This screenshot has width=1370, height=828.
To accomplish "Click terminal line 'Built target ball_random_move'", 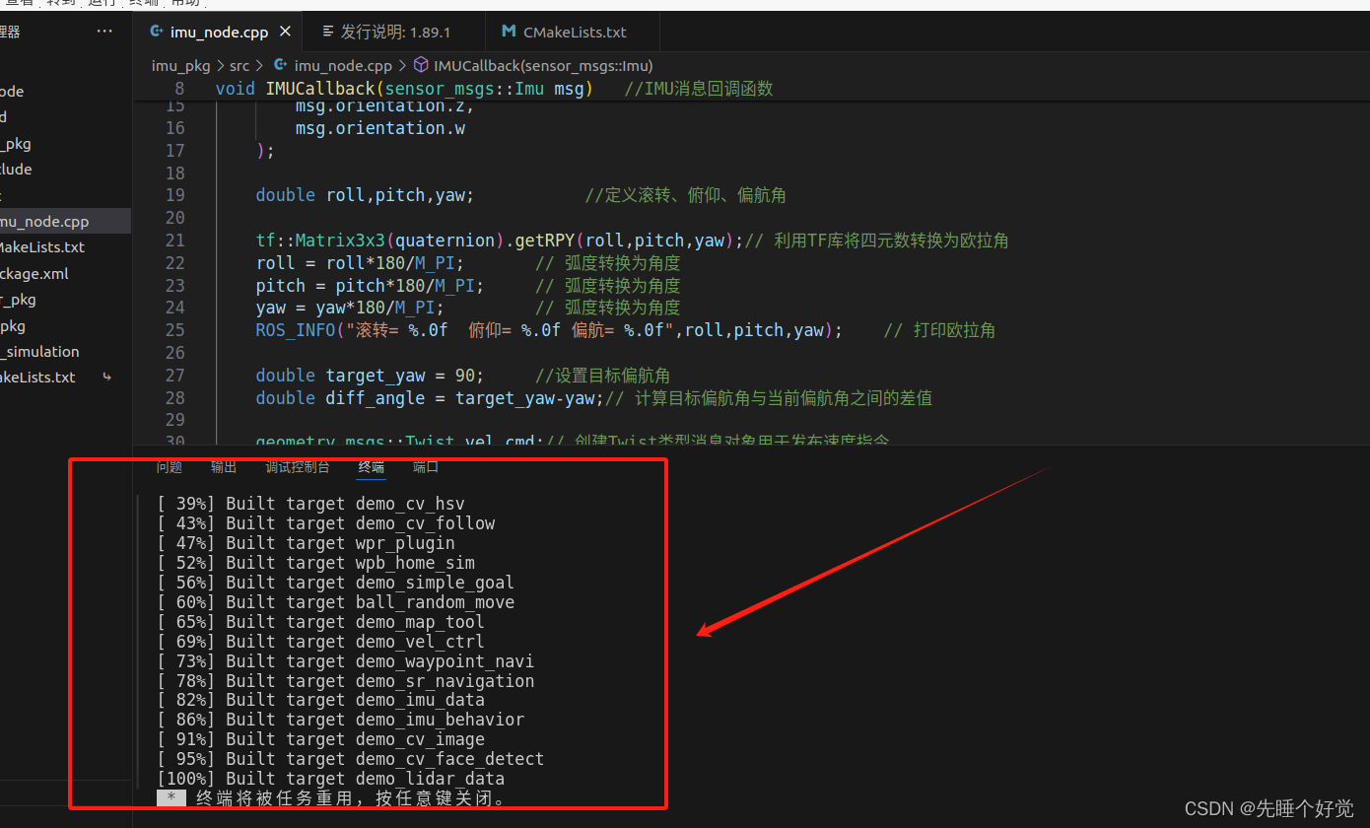I will [370, 602].
